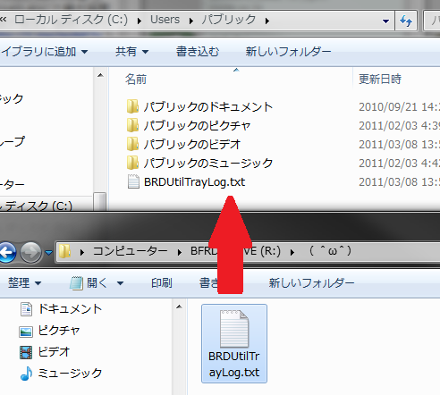Click 書き込む in upper toolbar

198,52
